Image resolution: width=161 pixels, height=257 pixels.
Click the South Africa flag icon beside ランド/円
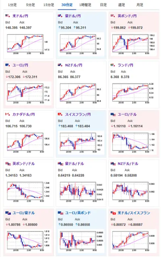coord(113,65)
